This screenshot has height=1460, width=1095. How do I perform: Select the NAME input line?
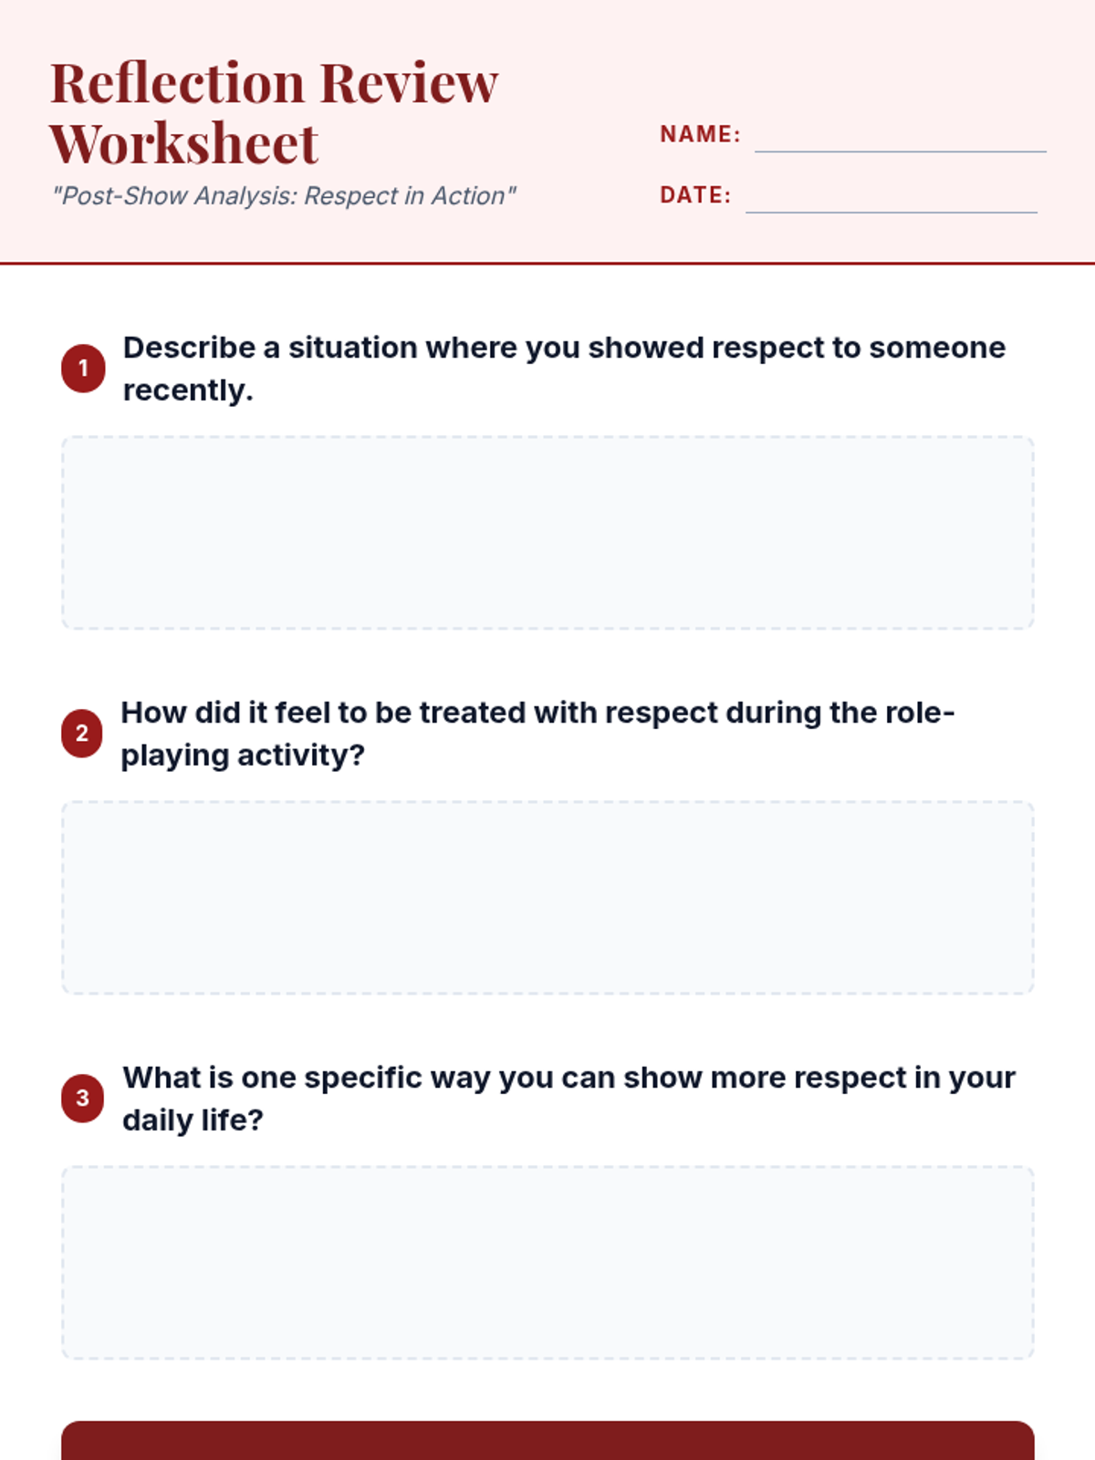900,142
